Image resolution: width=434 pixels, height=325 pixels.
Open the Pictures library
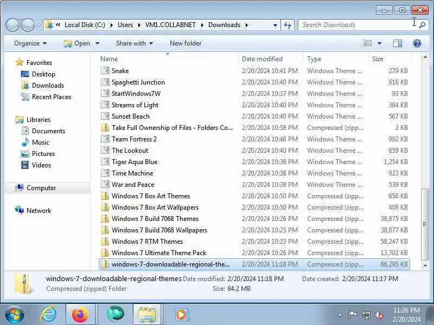(43, 154)
